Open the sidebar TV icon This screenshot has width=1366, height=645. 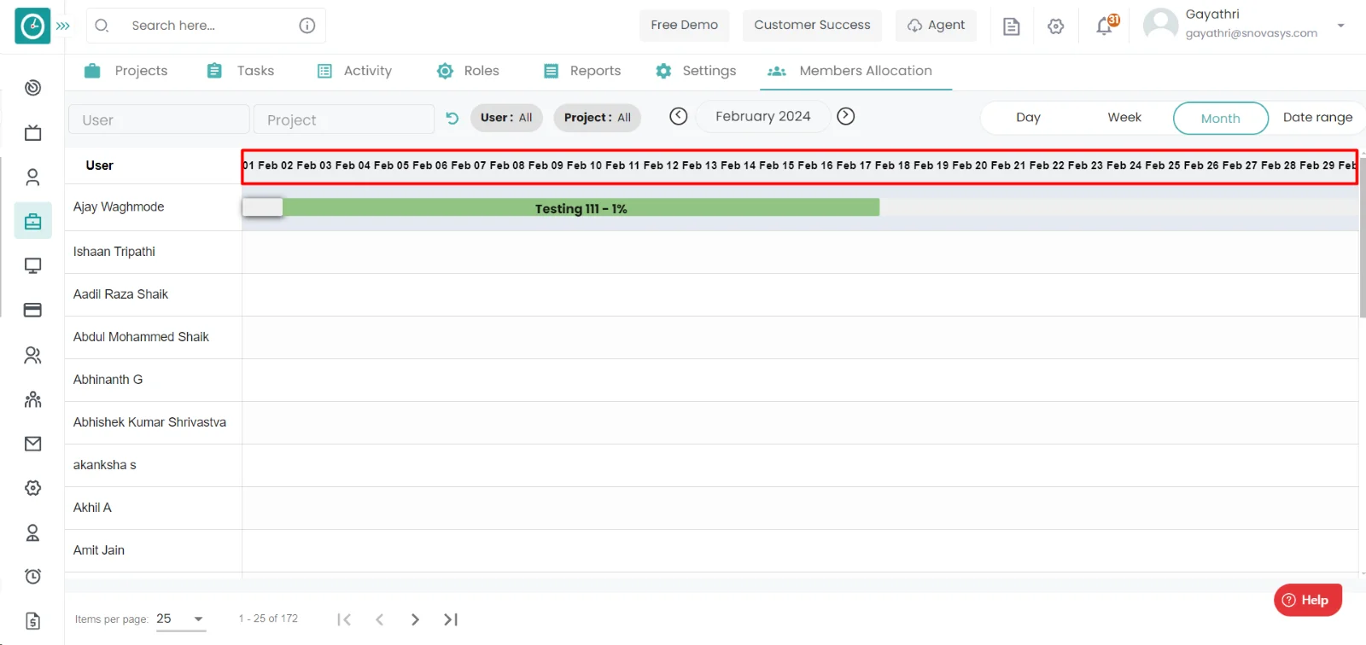point(33,132)
